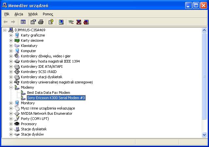The height and width of the screenshot is (147, 209).
Task: Select NVIDIA Network Bus Enumerator label
Action: (46, 113)
